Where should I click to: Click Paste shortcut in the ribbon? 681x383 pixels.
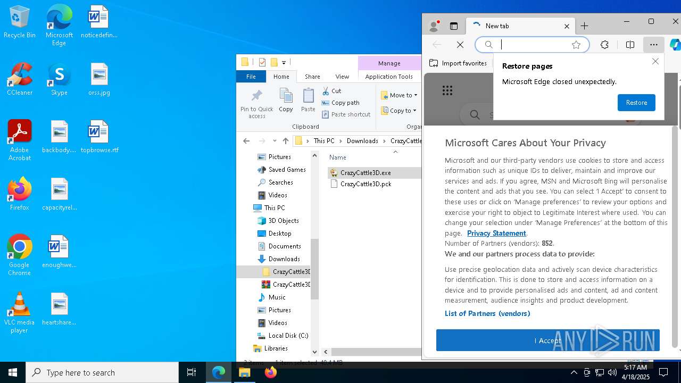coord(346,114)
